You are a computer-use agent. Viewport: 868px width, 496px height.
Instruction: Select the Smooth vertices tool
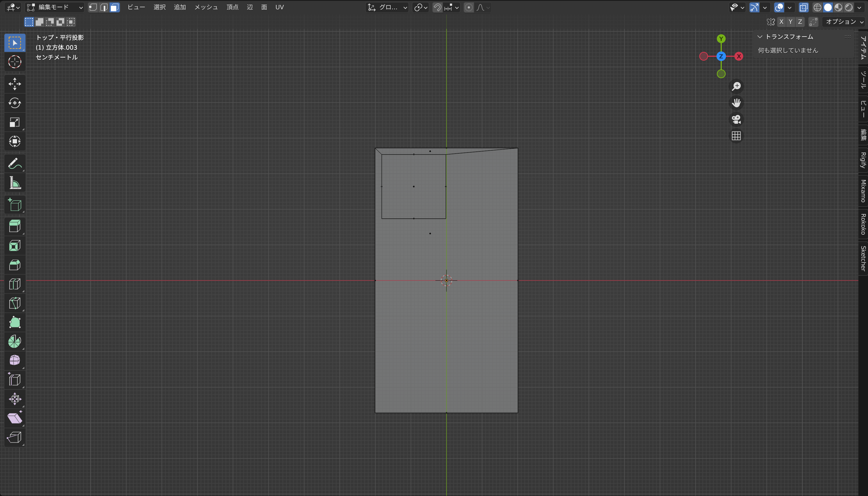click(x=15, y=360)
